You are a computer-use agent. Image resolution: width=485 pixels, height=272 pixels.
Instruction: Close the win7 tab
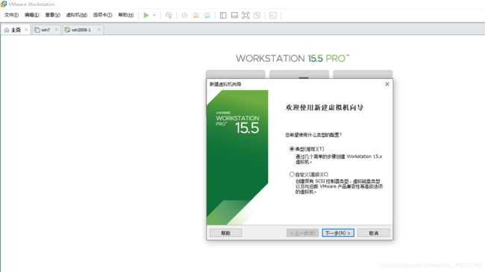[x=56, y=30]
